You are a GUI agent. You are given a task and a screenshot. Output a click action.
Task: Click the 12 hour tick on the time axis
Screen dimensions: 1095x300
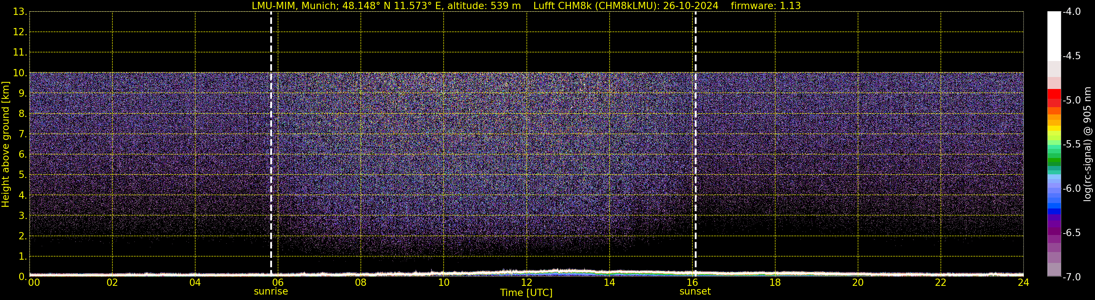click(526, 283)
